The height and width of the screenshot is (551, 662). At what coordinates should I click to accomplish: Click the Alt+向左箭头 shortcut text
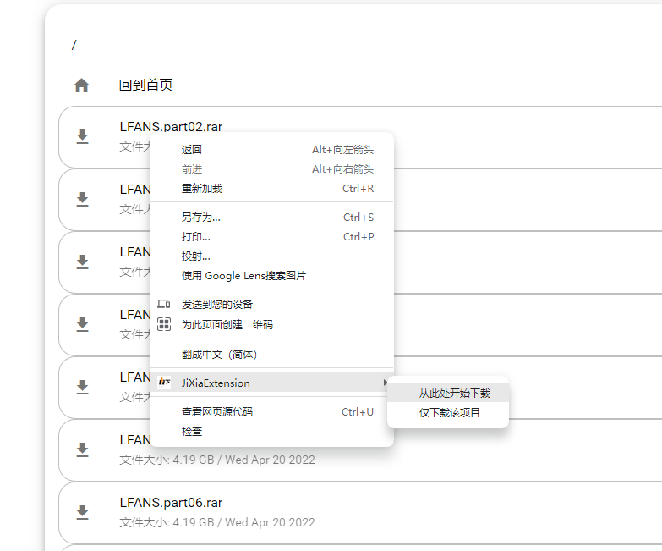pos(342,150)
